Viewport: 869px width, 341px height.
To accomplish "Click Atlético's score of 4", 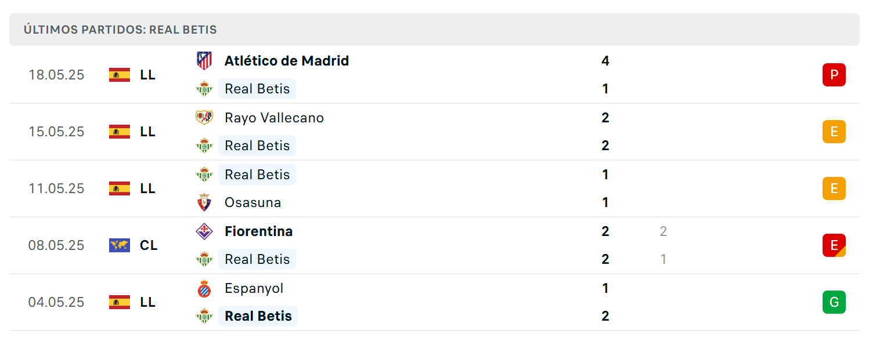I will coord(605,61).
